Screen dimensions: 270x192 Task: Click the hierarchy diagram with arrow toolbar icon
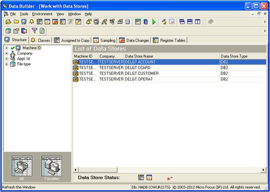104,22
